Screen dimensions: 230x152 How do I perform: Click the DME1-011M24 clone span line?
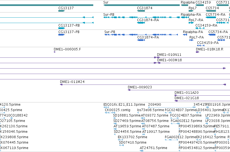(143, 85)
